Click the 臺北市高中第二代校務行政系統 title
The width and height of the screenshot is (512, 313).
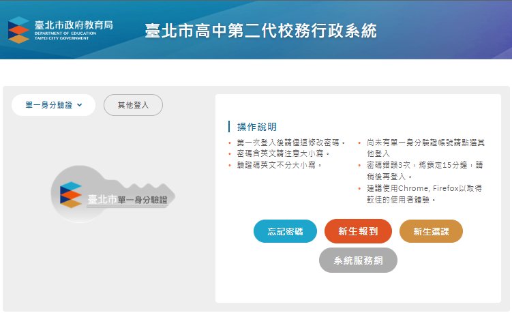(260, 31)
